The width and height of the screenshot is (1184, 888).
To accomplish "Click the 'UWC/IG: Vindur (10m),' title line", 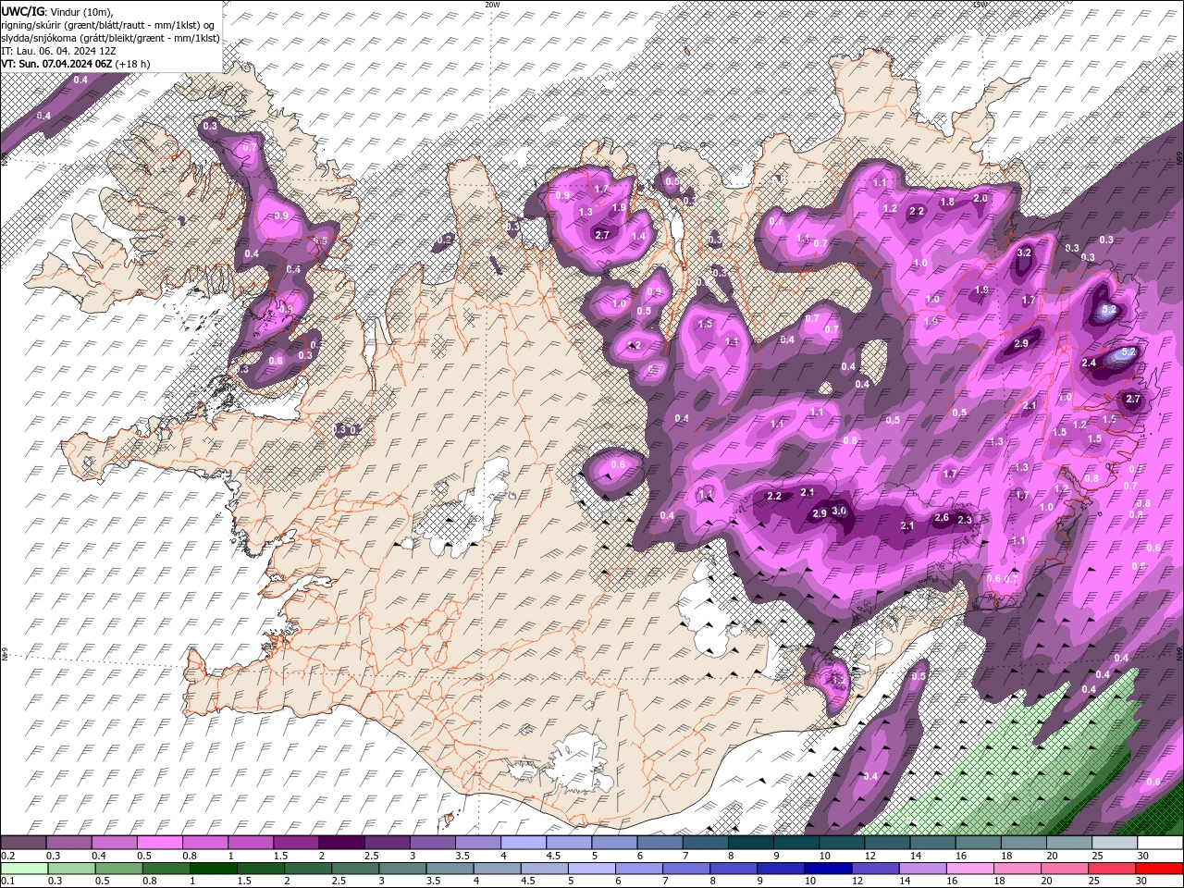I will pos(57,10).
